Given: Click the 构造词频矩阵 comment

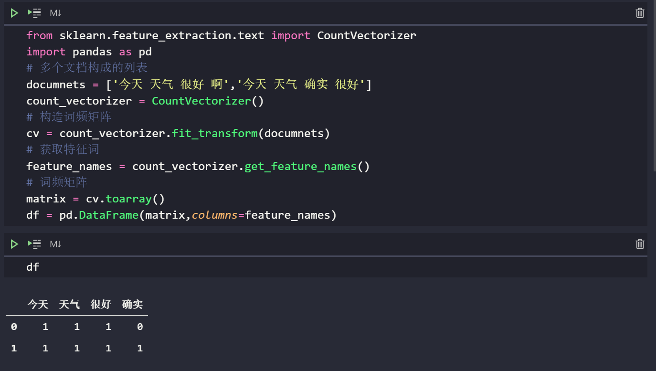Looking at the screenshot, I should [69, 117].
